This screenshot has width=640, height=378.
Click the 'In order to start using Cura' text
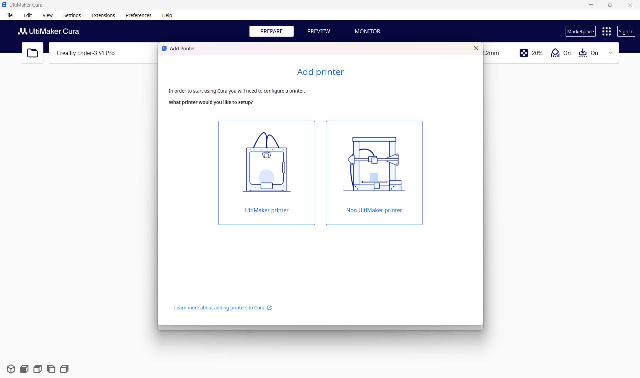pos(237,91)
